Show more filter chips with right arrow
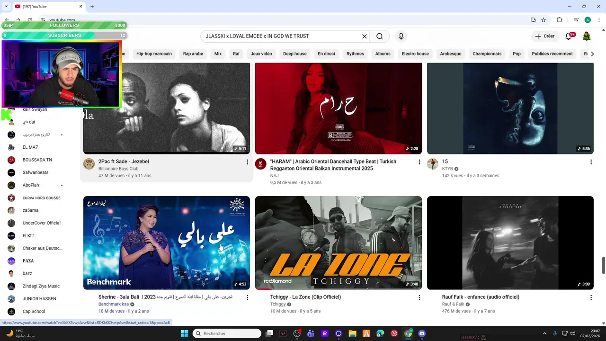 [592, 54]
